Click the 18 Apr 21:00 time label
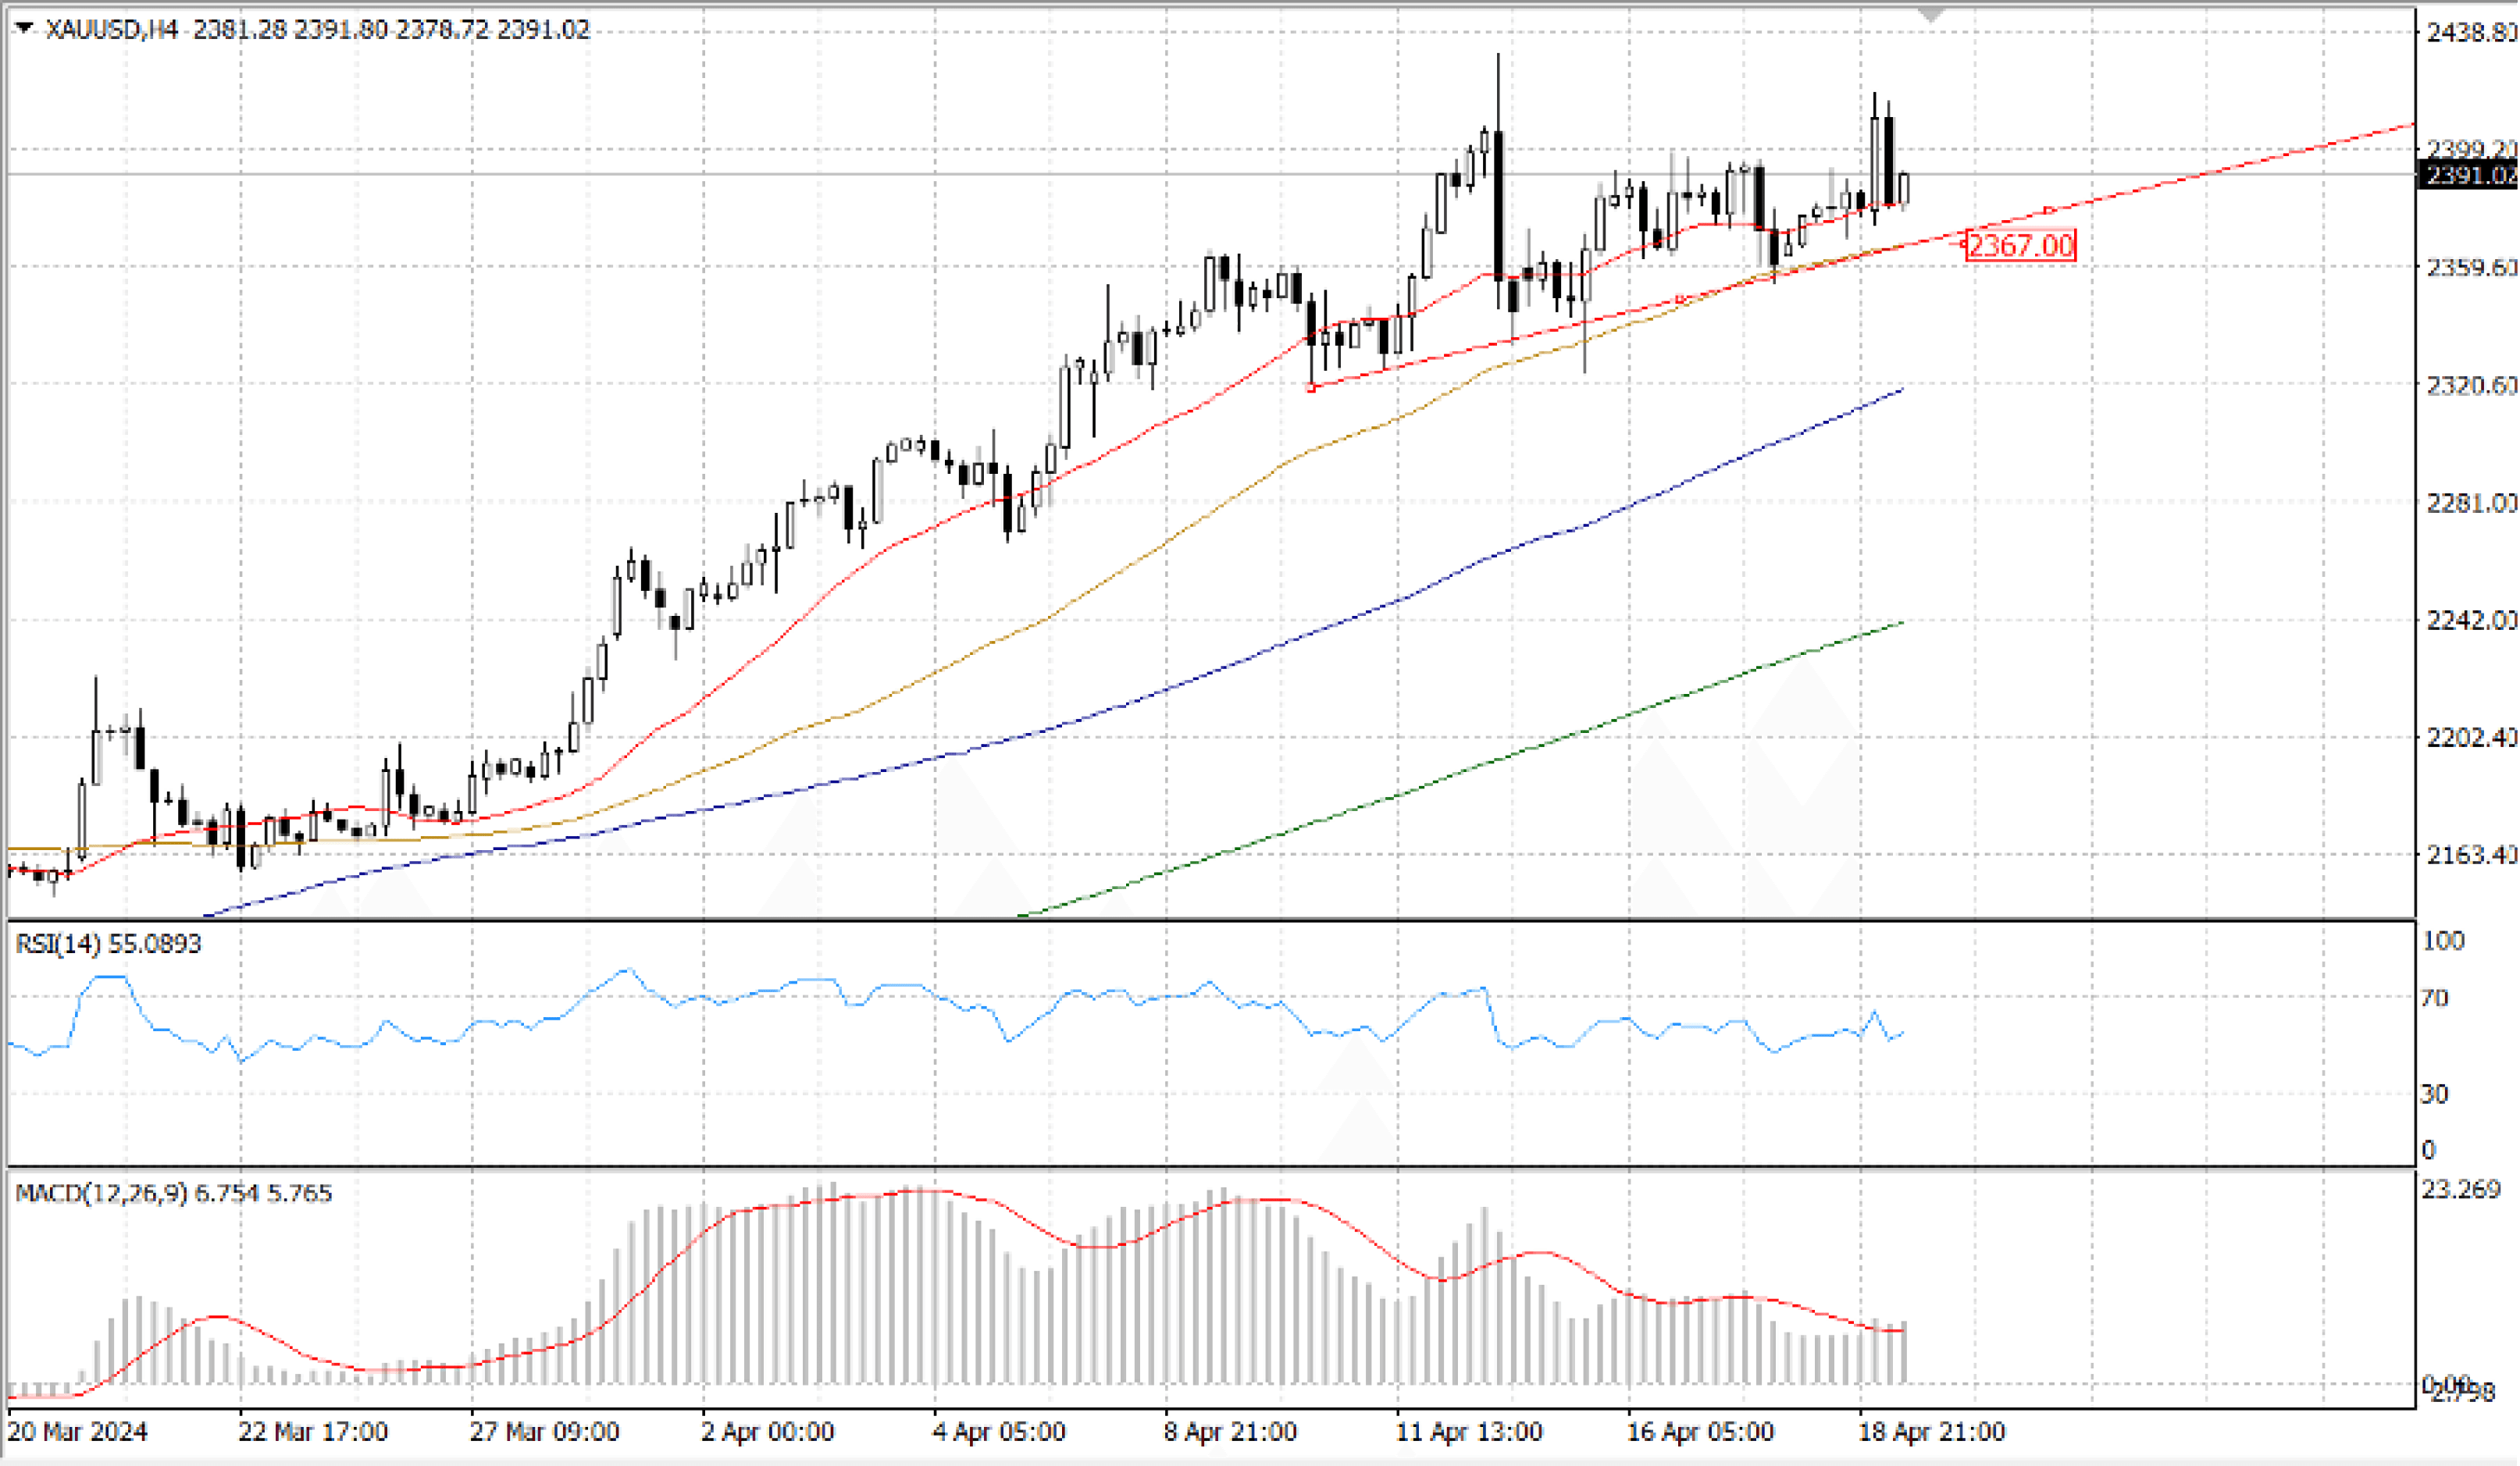2520x1466 pixels. coord(1931,1432)
